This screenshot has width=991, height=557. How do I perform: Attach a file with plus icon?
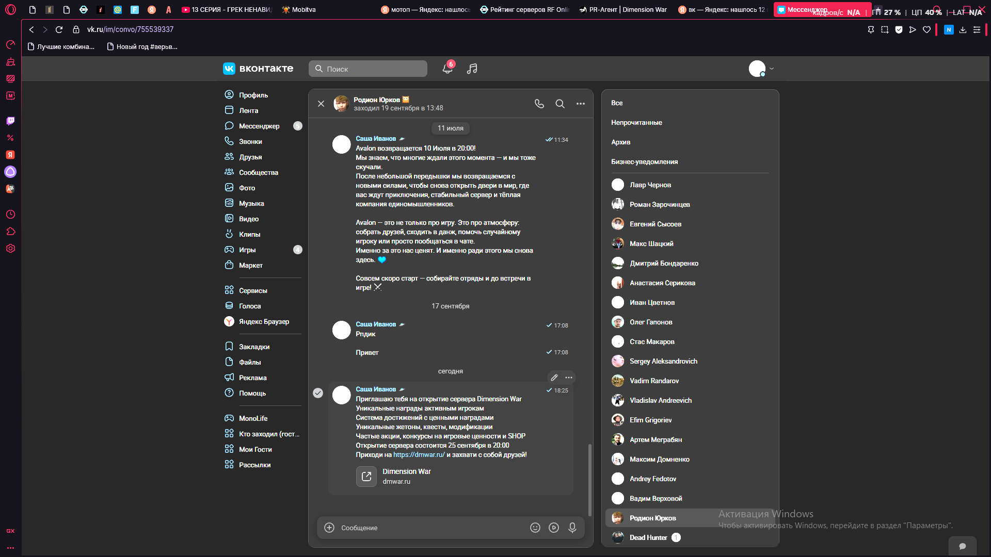329,528
